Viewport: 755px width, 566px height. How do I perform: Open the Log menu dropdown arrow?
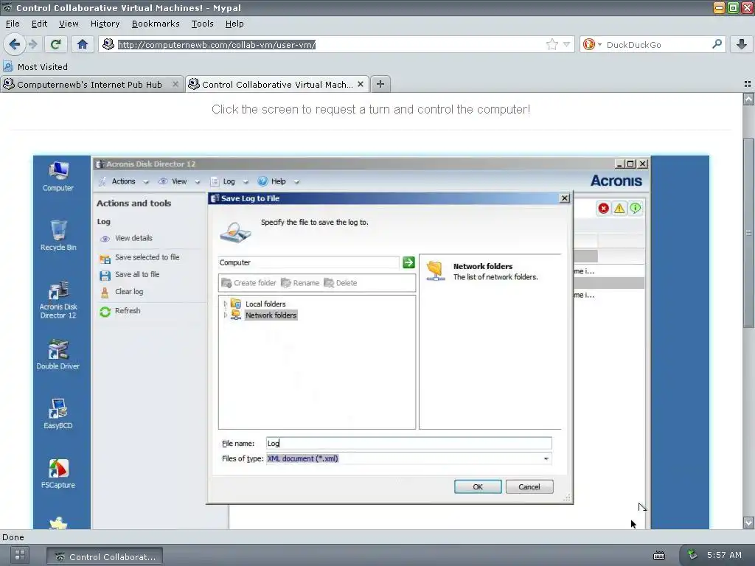coord(246,182)
